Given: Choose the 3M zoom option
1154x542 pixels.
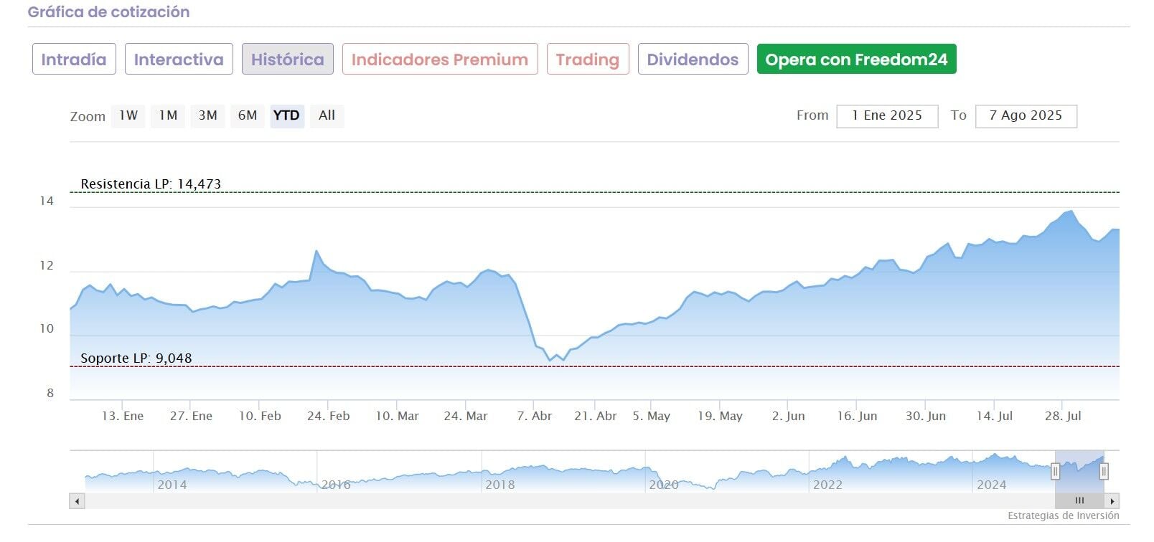Looking at the screenshot, I should 208,115.
